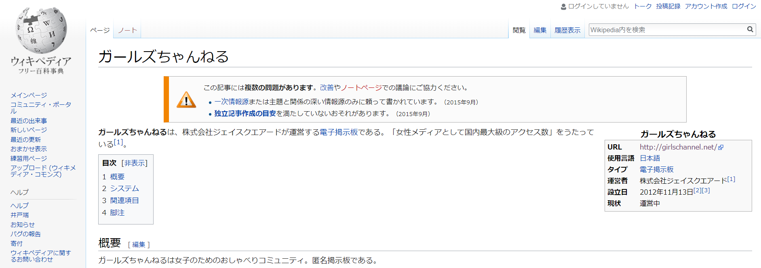Open 練習用ページ sidebar link

pos(29,159)
